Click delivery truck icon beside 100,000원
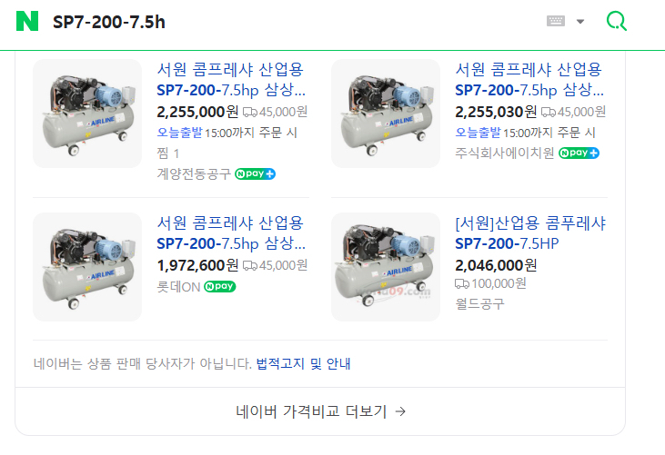Image resolution: width=665 pixels, height=455 pixels. pos(461,283)
